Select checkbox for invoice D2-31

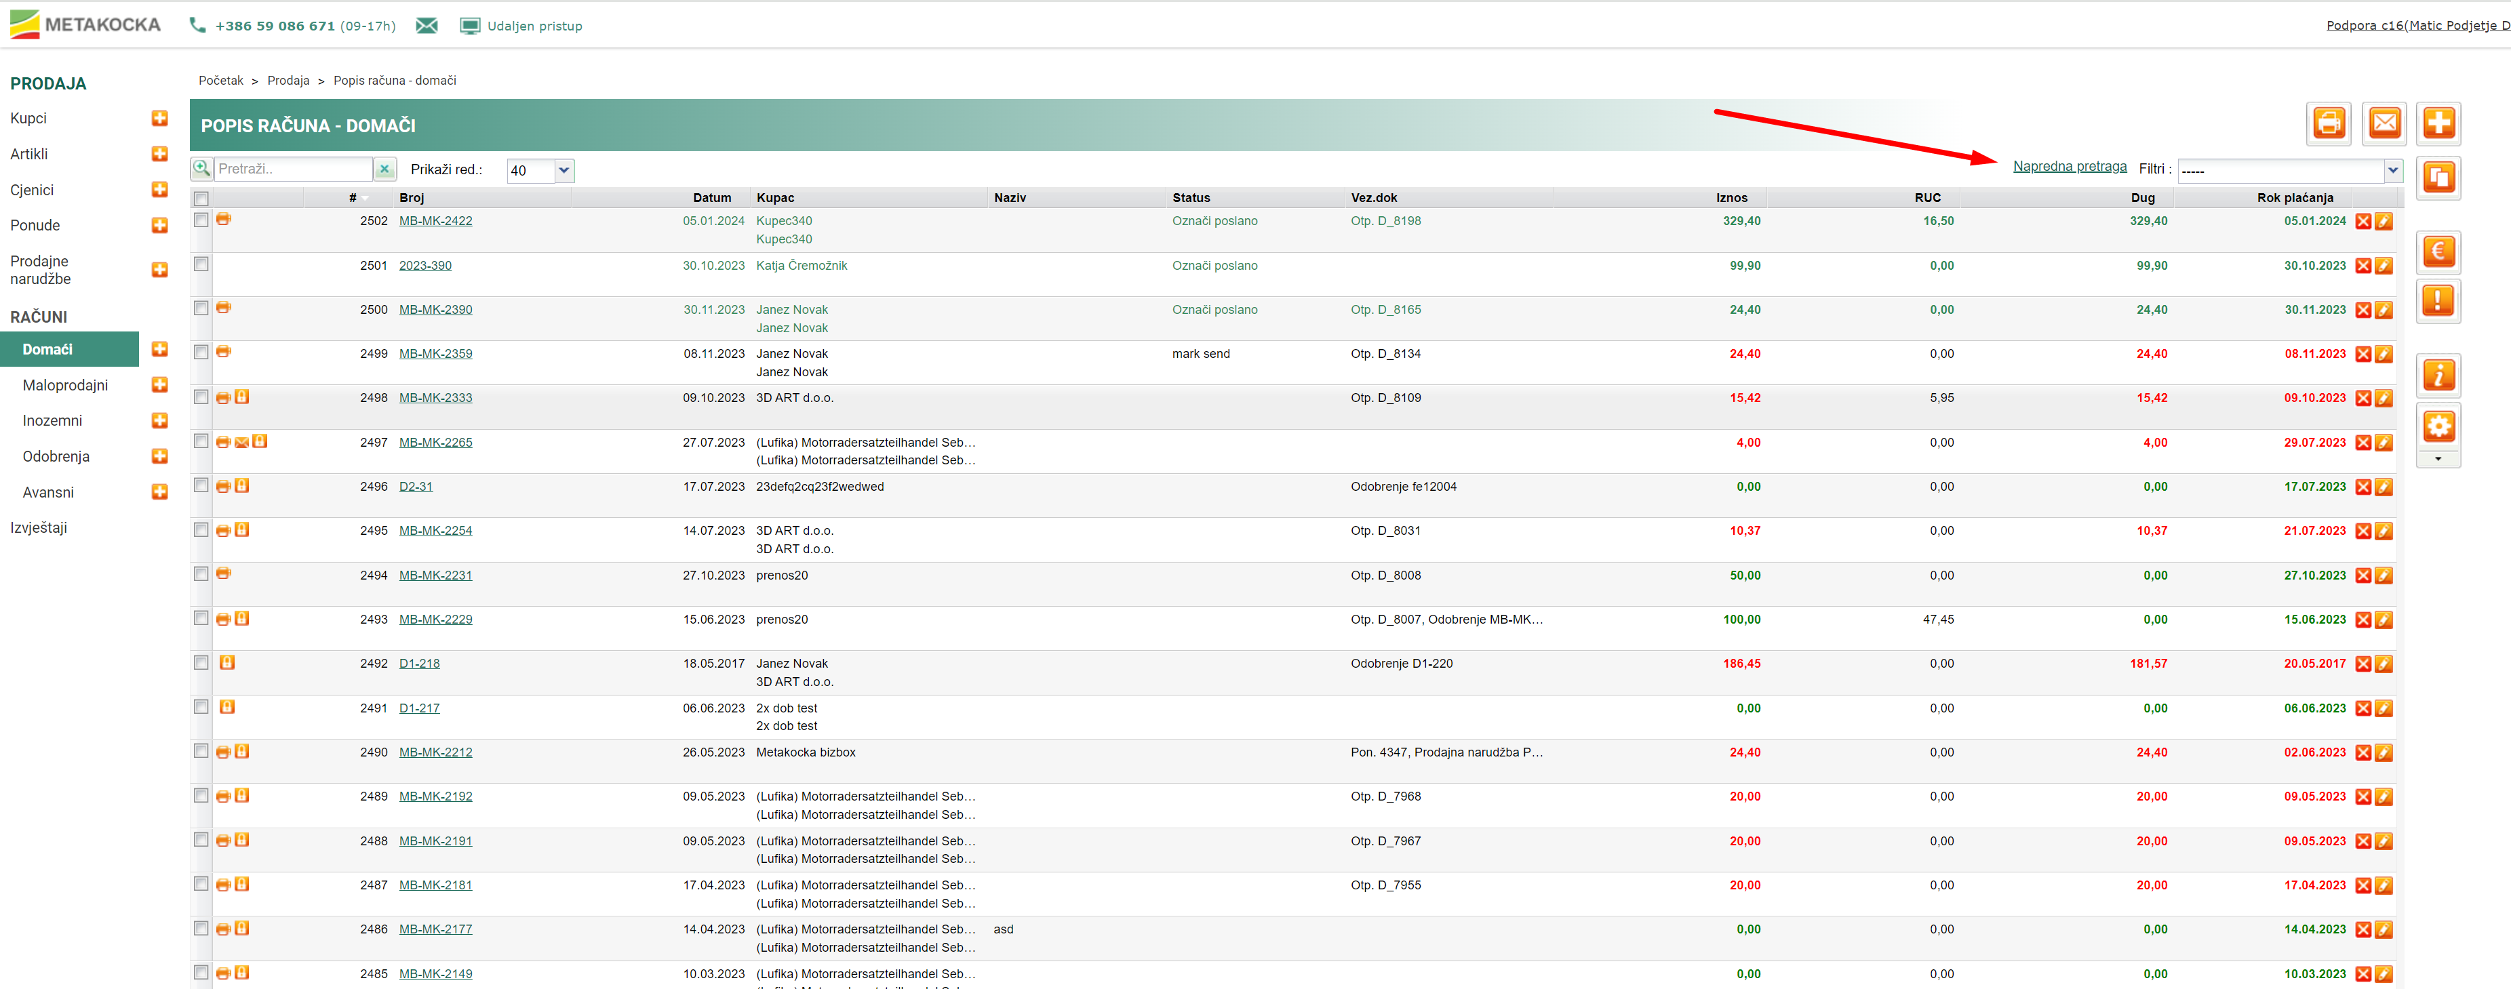tap(201, 485)
